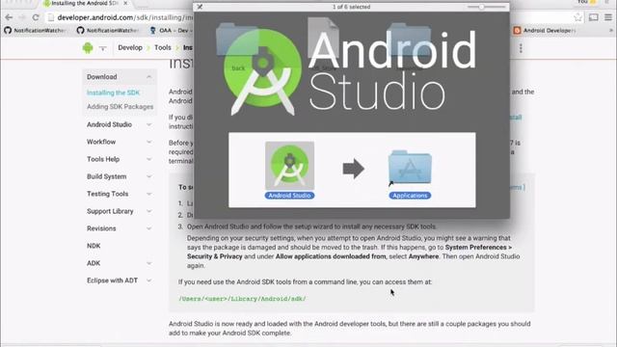Click Develop in breadcrumb navigation
The width and height of the screenshot is (617, 347).
pyautogui.click(x=130, y=47)
